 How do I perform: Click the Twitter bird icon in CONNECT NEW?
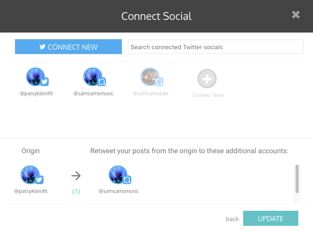point(42,47)
